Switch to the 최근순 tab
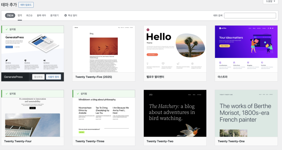Image resolution: width=282 pixels, height=150 pixels. (29, 15)
